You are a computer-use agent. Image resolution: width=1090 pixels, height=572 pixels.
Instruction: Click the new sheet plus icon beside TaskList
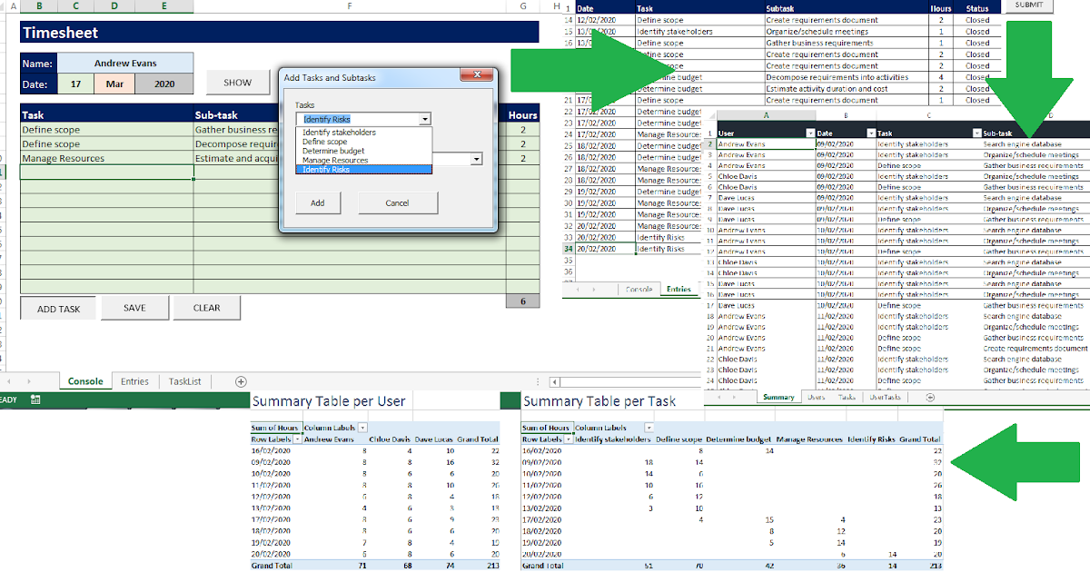coord(241,380)
